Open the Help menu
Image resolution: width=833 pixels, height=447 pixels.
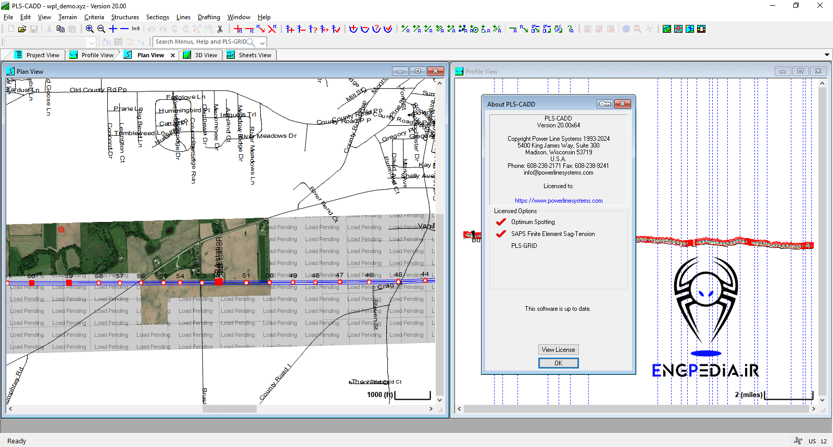click(264, 17)
